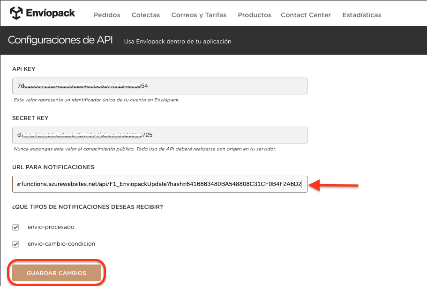Click 'Usa Envíopack dentro de tu aplicación' subtitle

pyautogui.click(x=178, y=42)
